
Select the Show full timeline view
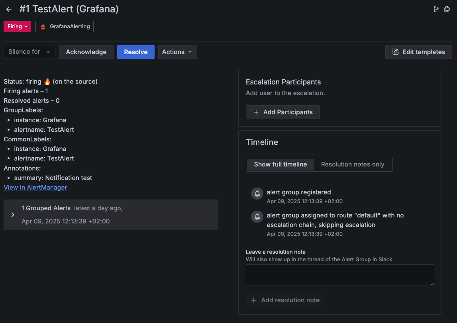[280, 164]
